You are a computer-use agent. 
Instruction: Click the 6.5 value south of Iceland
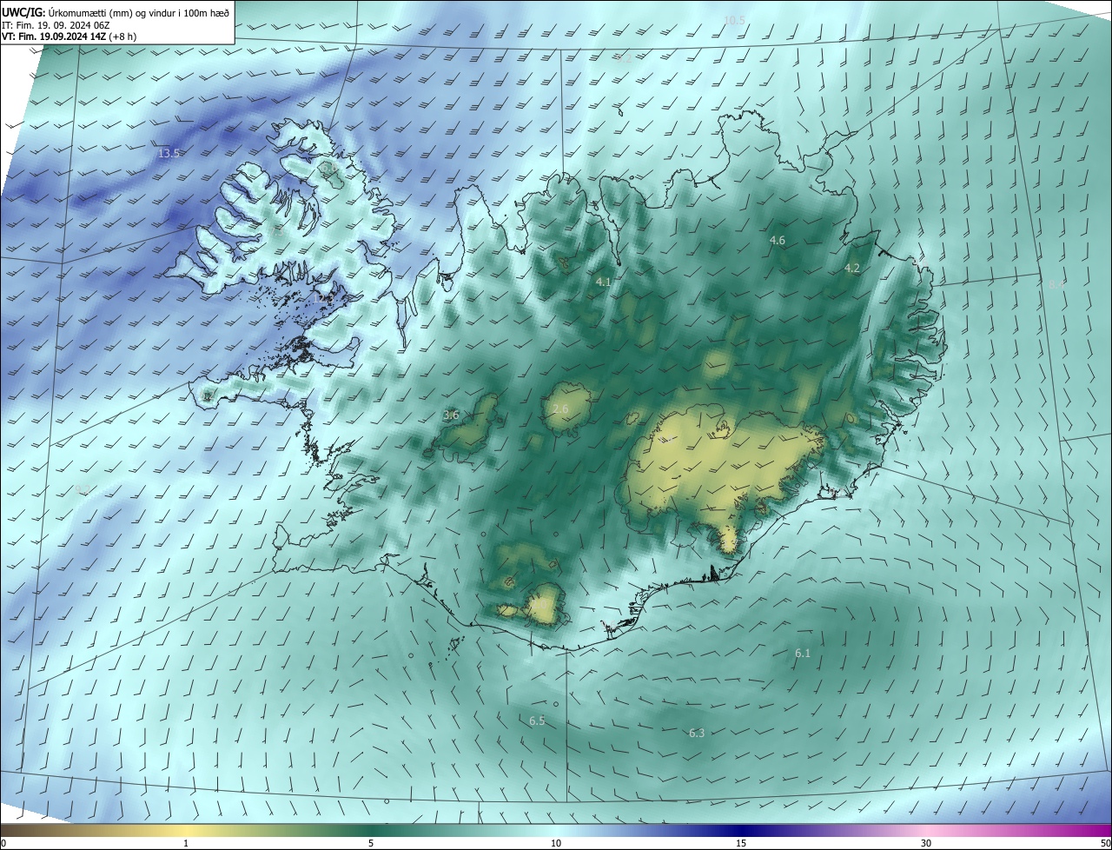[537, 721]
